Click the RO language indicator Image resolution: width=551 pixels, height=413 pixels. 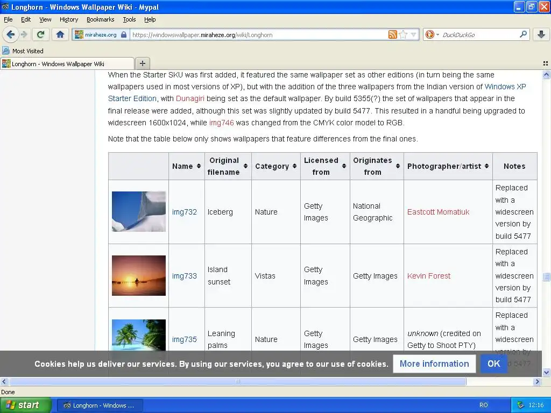[x=484, y=405]
